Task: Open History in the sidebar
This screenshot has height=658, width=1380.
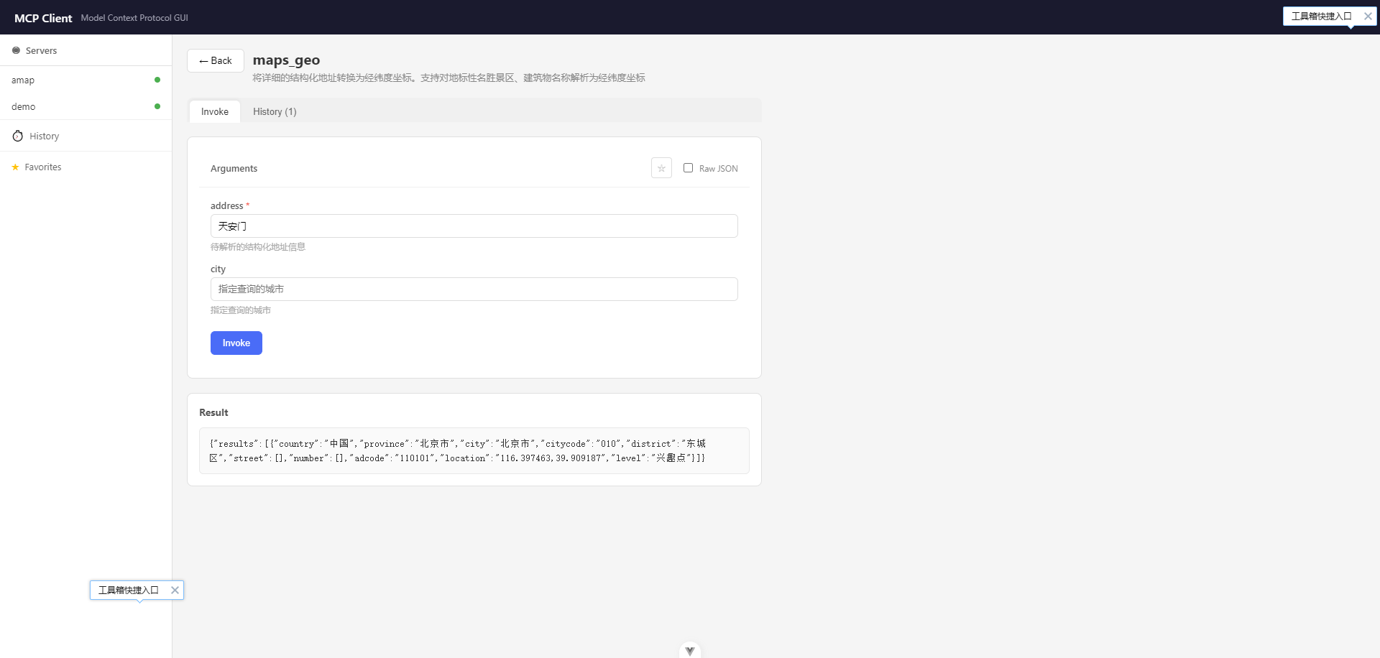Action: click(86, 136)
